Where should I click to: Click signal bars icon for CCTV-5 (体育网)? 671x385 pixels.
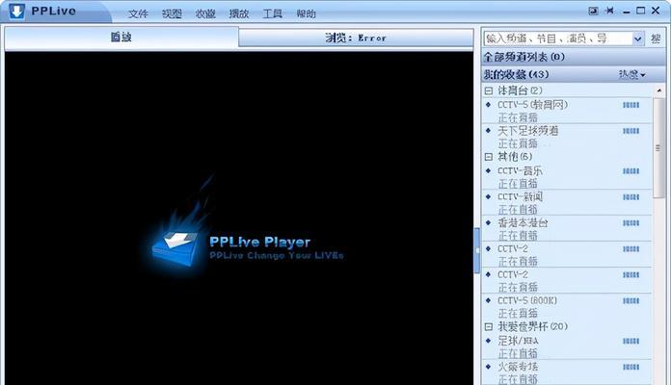[631, 105]
